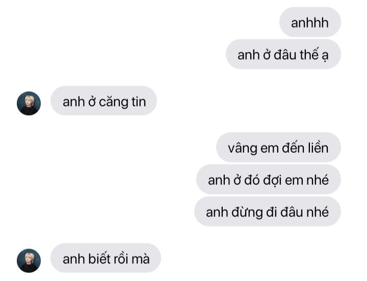The width and height of the screenshot is (367, 281).
Task: Select the "anh đừng đi đâu nhé" message
Action: 268,211
